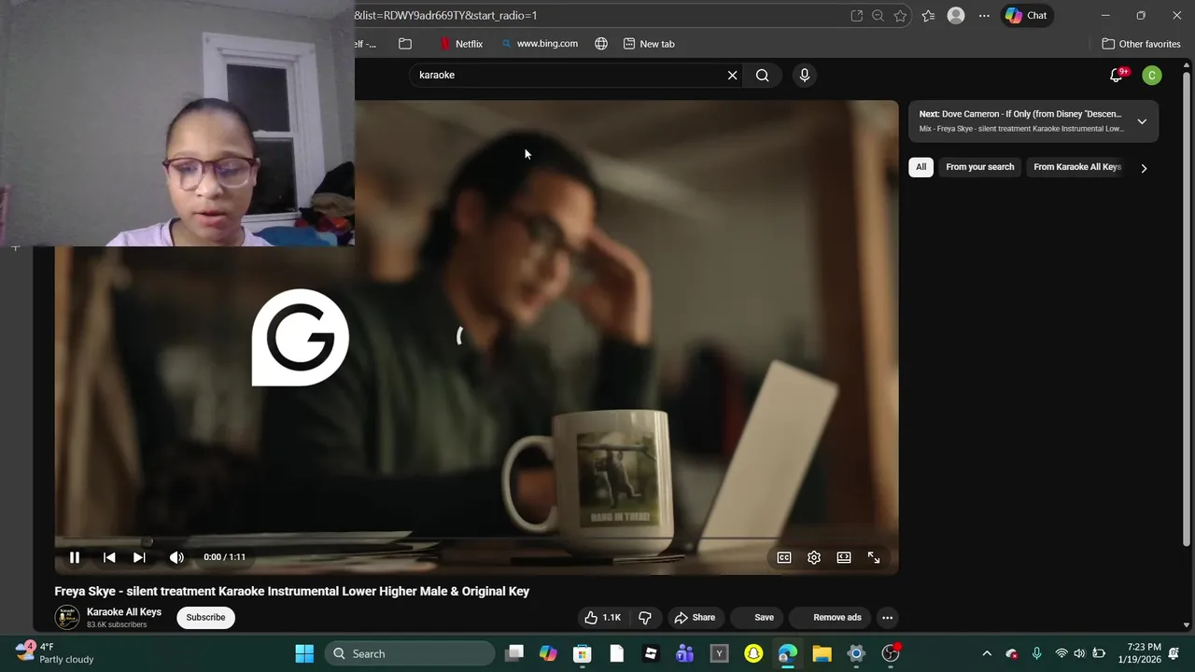Open the Karaoke All Keys channel name
Image resolution: width=1195 pixels, height=672 pixels.
[x=124, y=612]
